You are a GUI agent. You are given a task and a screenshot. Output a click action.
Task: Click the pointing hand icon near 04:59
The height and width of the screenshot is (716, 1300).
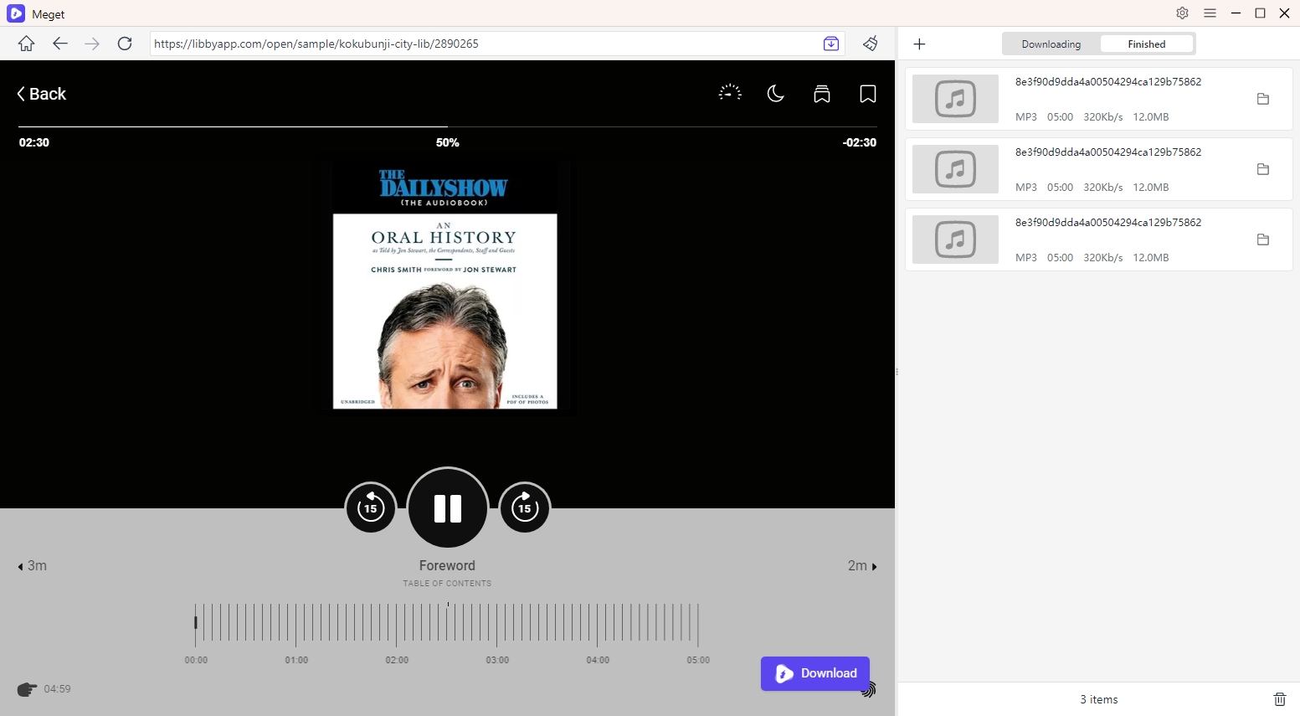pos(27,689)
